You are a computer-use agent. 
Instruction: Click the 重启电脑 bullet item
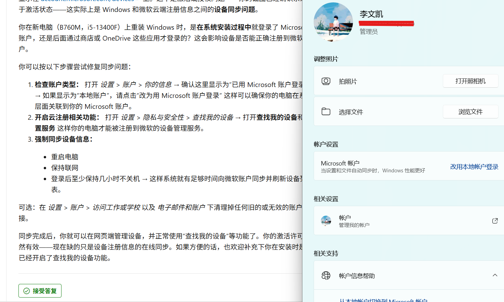click(x=65, y=157)
